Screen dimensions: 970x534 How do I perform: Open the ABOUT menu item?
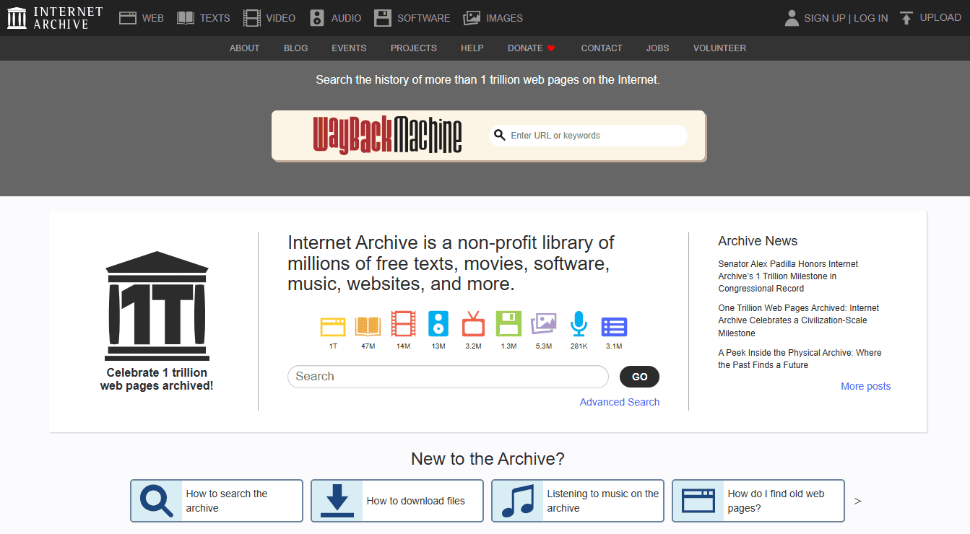[244, 48]
